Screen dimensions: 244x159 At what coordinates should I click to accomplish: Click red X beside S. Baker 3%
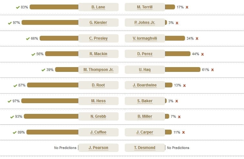[177, 101]
